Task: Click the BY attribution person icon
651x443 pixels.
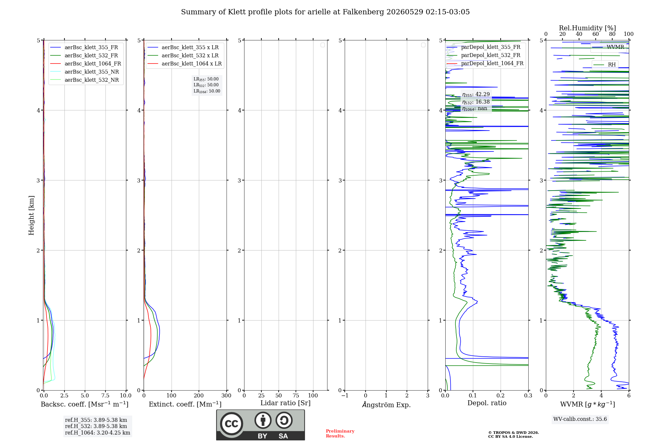Action: 263,421
